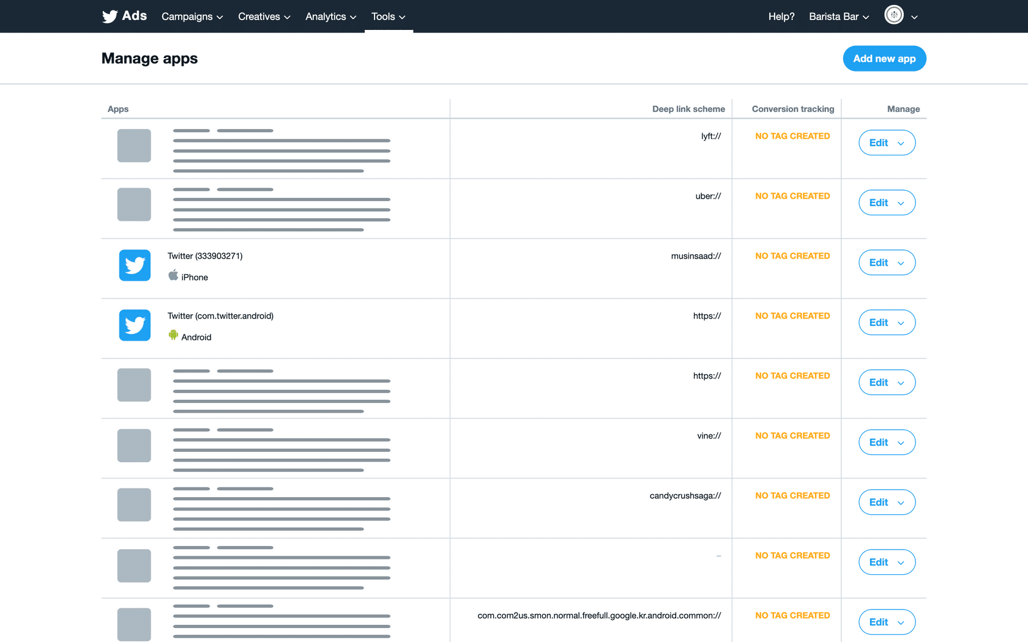Click NO TAG CREATED in vine:// row
1028x642 pixels.
coord(792,435)
